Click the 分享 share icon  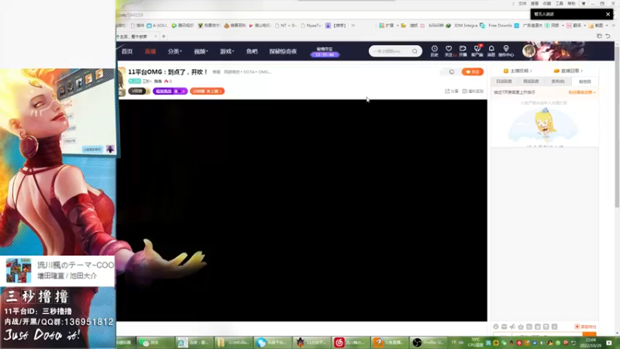(452, 91)
